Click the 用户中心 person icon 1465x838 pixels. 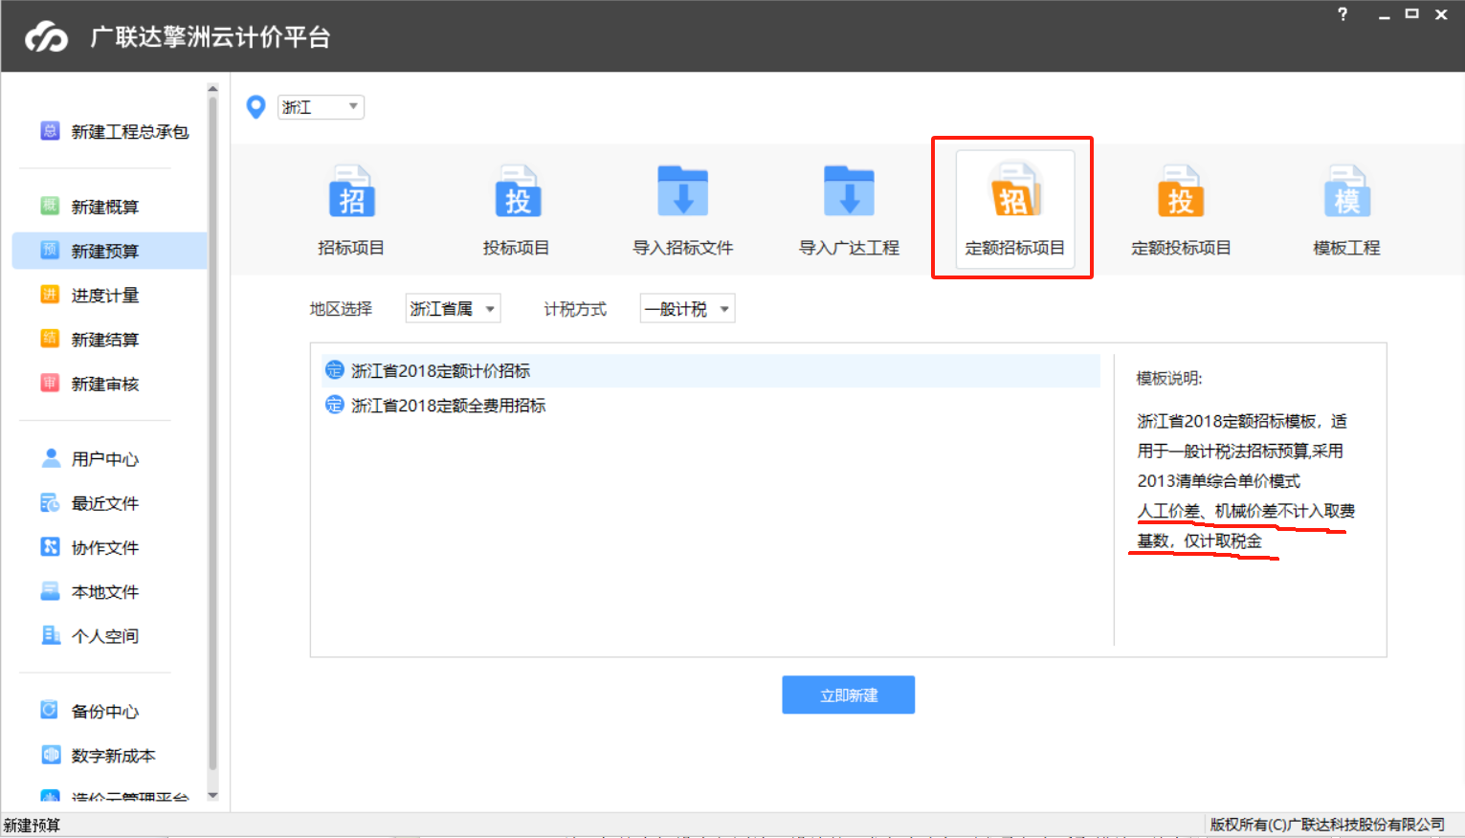tap(51, 458)
